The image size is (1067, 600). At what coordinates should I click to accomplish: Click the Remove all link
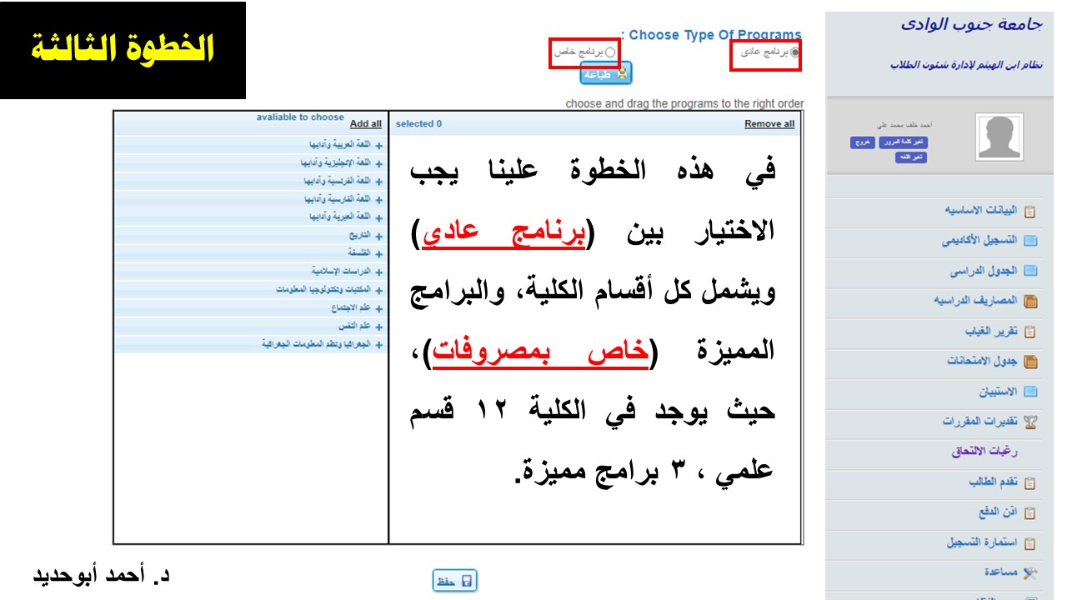coord(769,123)
